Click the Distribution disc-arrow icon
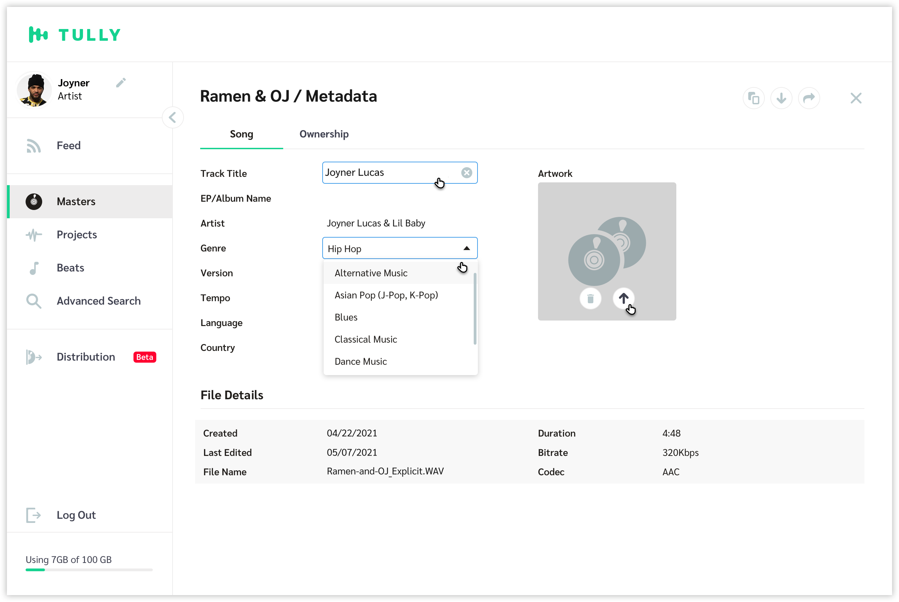 [34, 357]
